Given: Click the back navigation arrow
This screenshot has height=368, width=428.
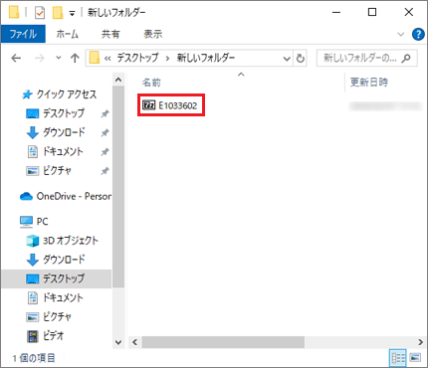Looking at the screenshot, I should [16, 59].
